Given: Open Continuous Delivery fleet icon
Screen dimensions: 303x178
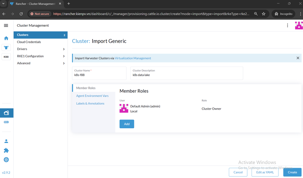Looking at the screenshot, I should tap(6, 122).
